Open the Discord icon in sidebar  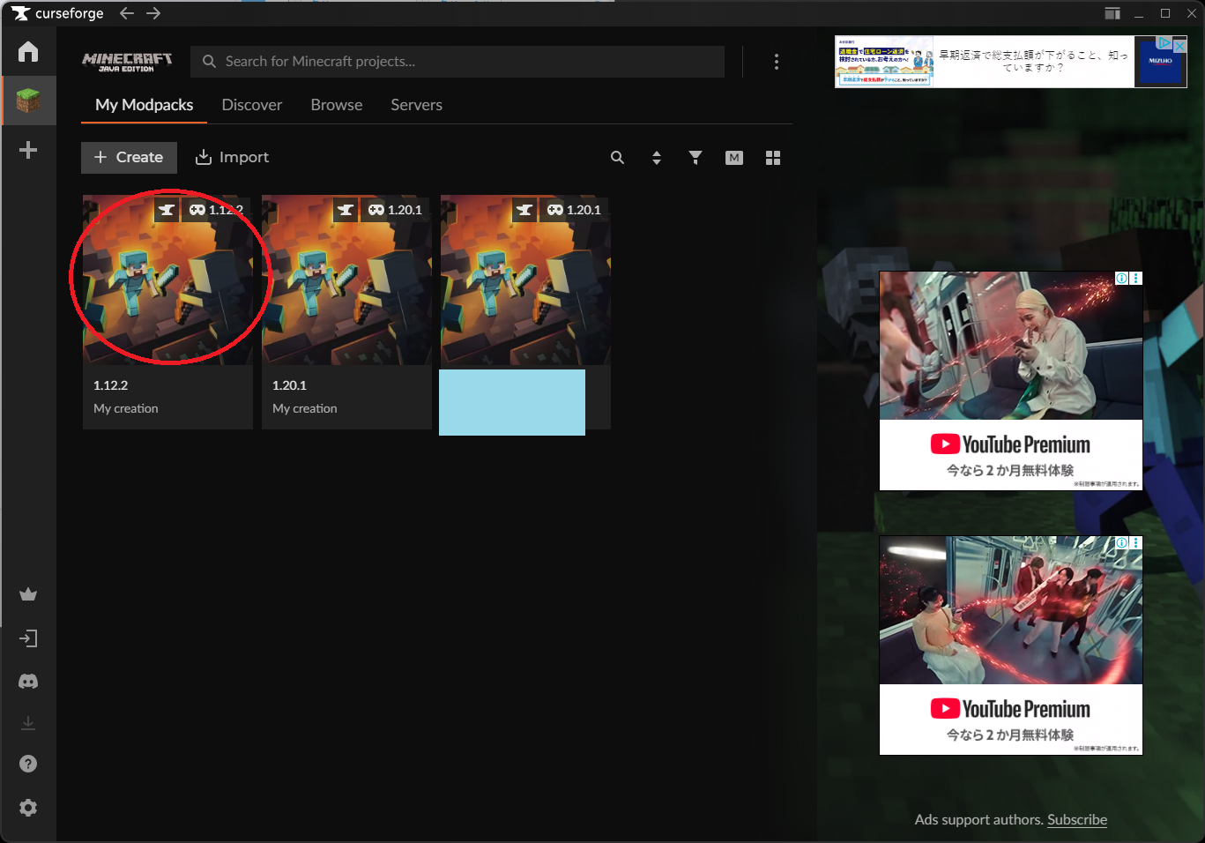click(x=28, y=682)
